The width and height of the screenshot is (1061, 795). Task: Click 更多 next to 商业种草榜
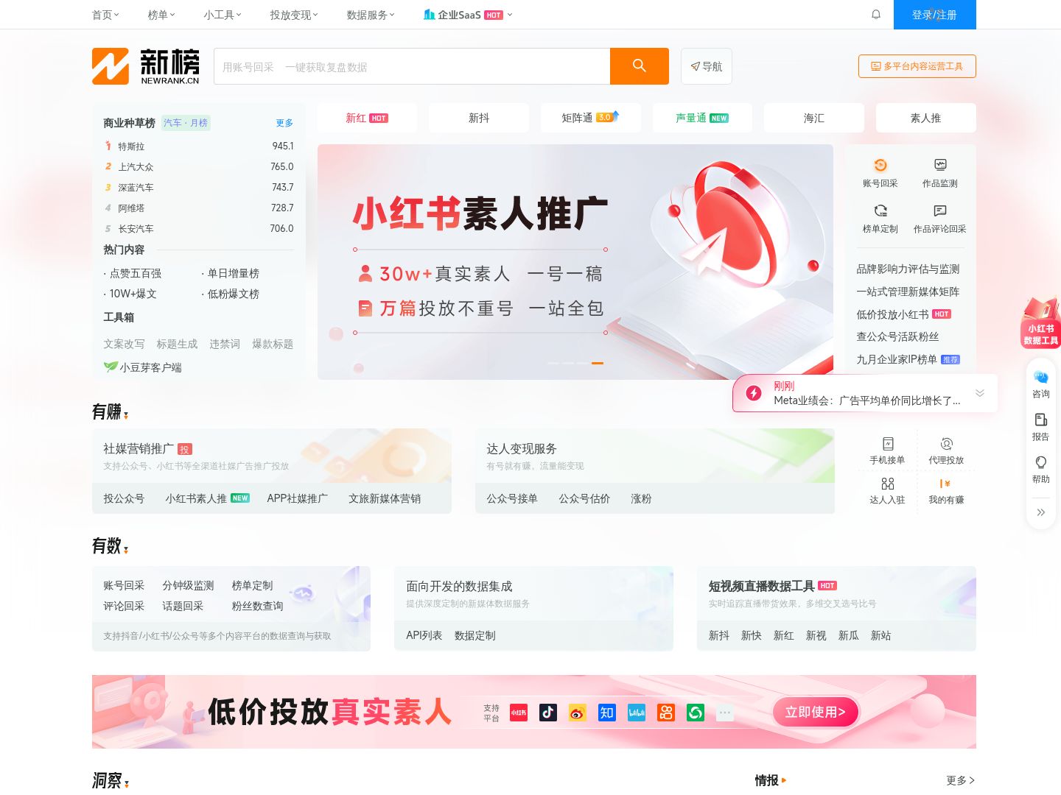coord(284,123)
